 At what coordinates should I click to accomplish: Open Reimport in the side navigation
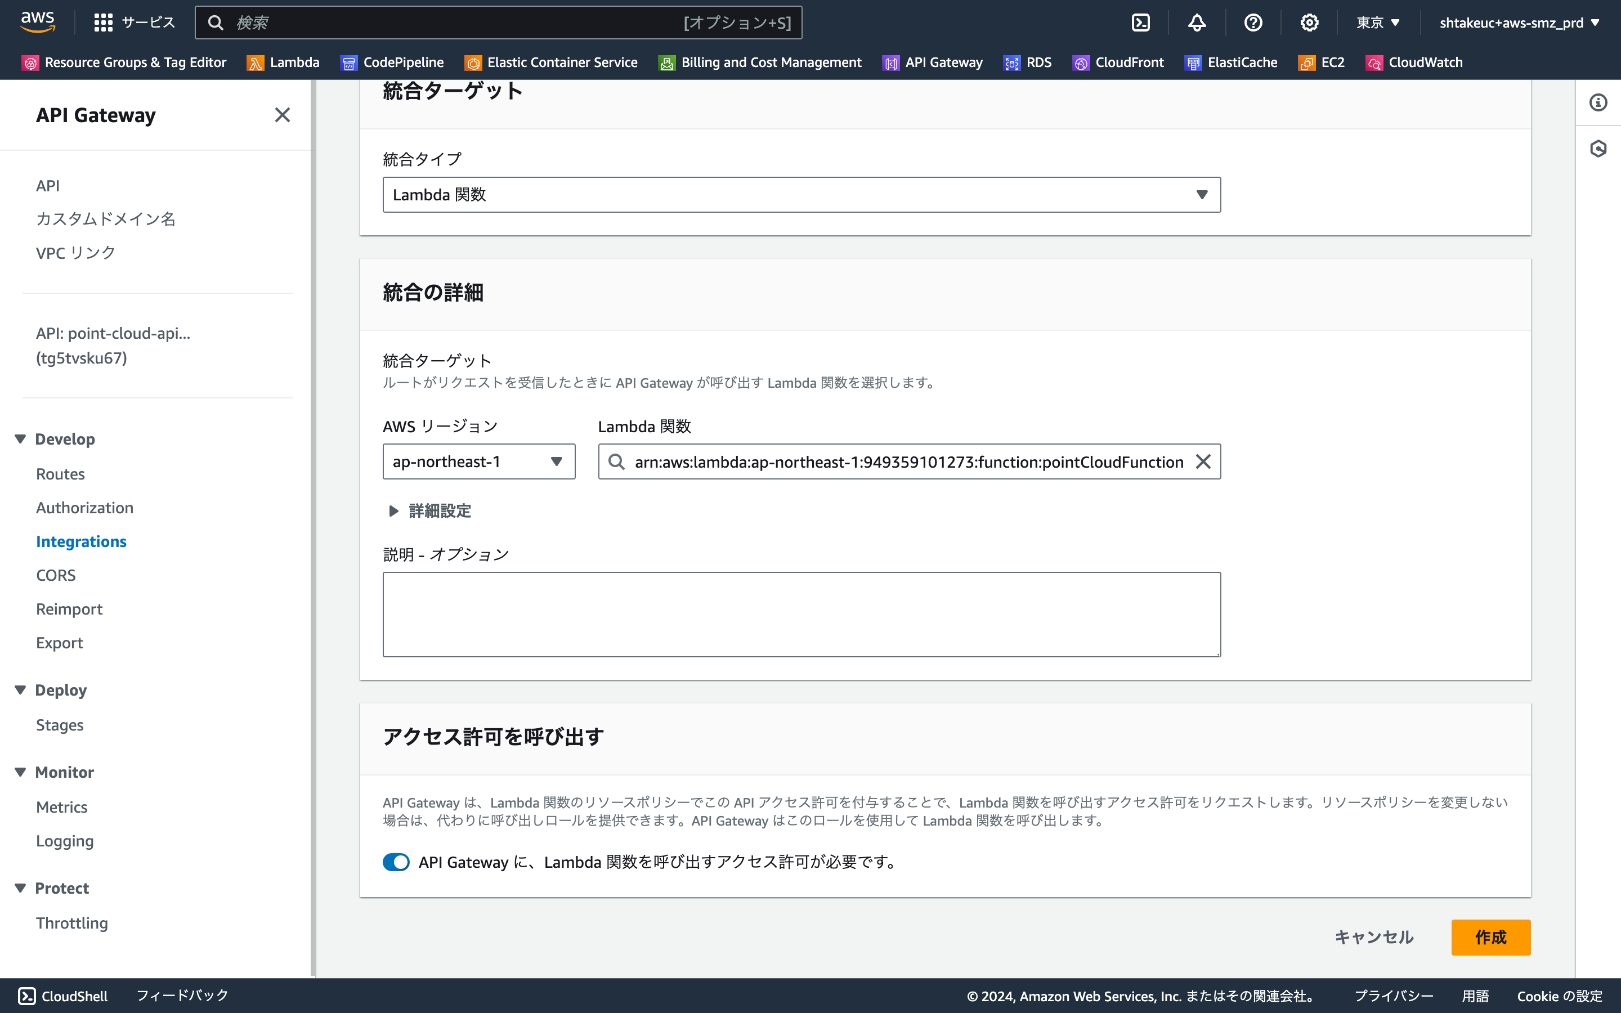point(69,609)
